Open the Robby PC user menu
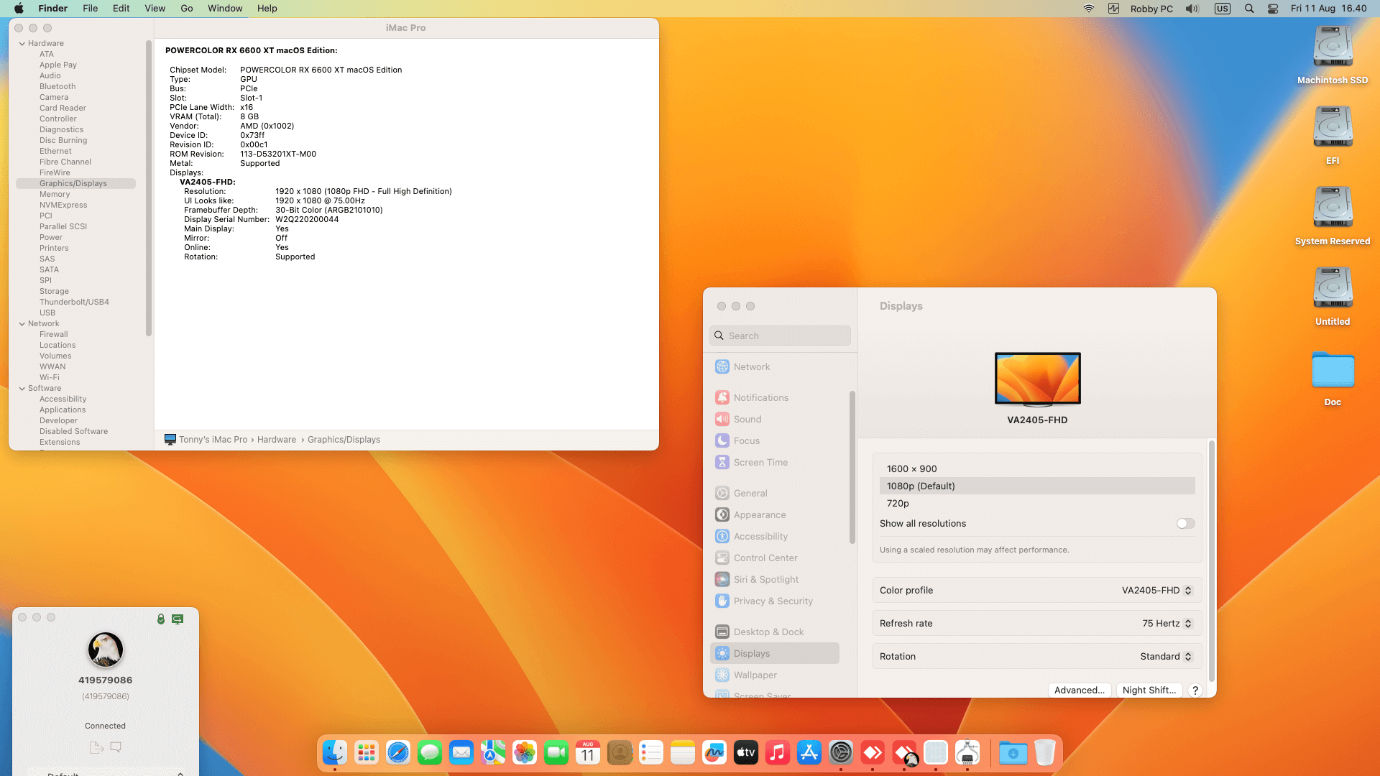 (x=1151, y=9)
